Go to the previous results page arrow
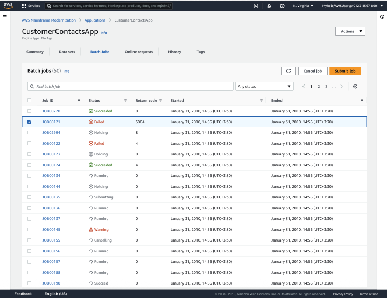The image size is (387, 298). (x=304, y=87)
